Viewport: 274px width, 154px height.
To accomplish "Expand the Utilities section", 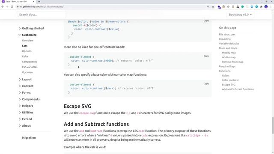I will [x=26, y=113].
